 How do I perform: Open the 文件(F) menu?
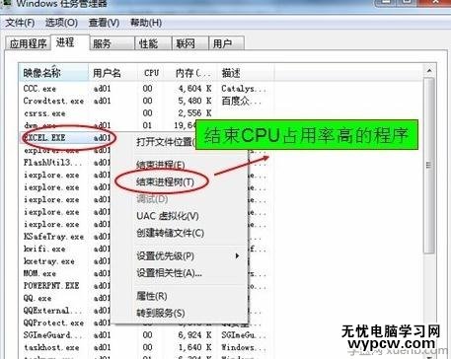pyautogui.click(x=20, y=23)
